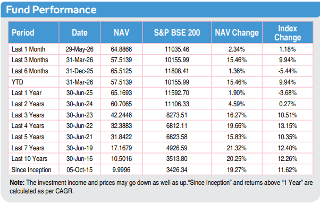Screen dimensions: 320x204
Task: Select the NAV Change column header
Action: pos(237,32)
